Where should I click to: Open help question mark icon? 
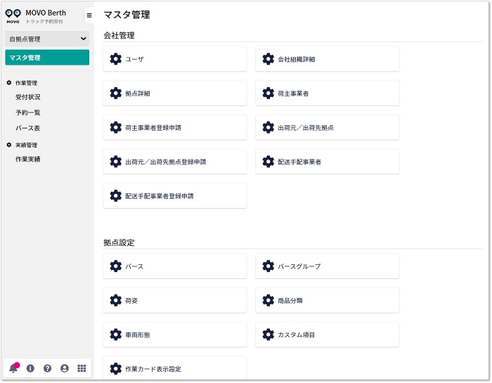click(47, 368)
